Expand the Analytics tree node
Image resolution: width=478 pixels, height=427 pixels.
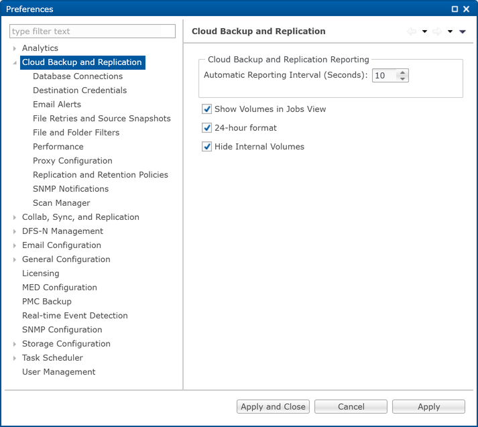[14, 48]
